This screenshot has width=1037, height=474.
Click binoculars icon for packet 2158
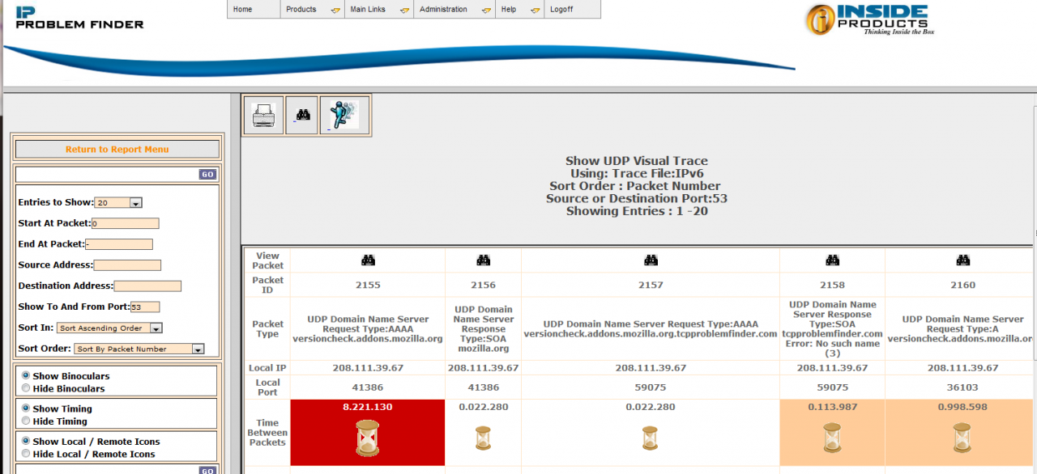click(832, 260)
